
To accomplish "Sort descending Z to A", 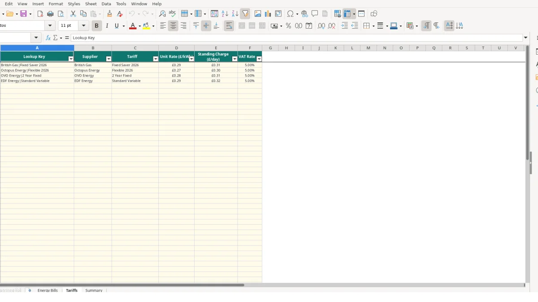I will pyautogui.click(x=235, y=14).
